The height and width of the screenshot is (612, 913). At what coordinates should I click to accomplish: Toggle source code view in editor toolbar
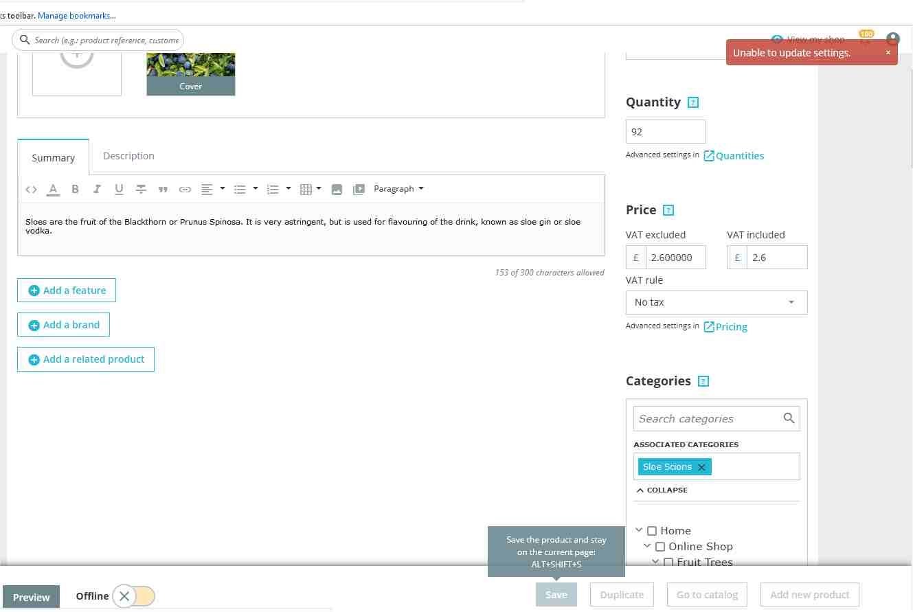pyautogui.click(x=31, y=190)
